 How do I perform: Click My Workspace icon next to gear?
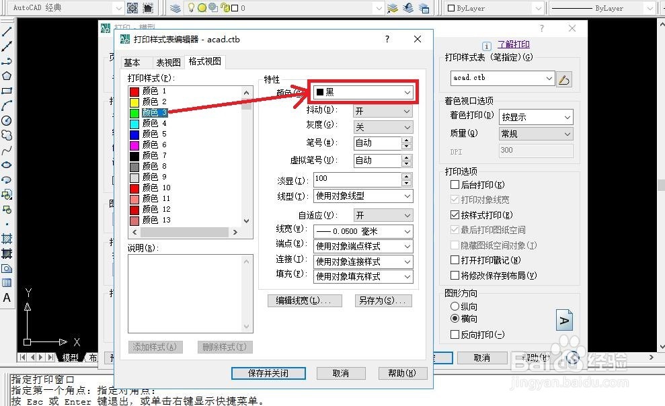(148, 7)
